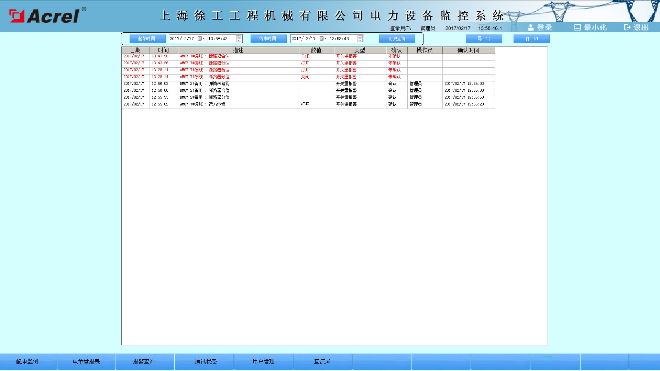Open the 直流屏 tab
Screen dimensions: 660x371
(322, 361)
